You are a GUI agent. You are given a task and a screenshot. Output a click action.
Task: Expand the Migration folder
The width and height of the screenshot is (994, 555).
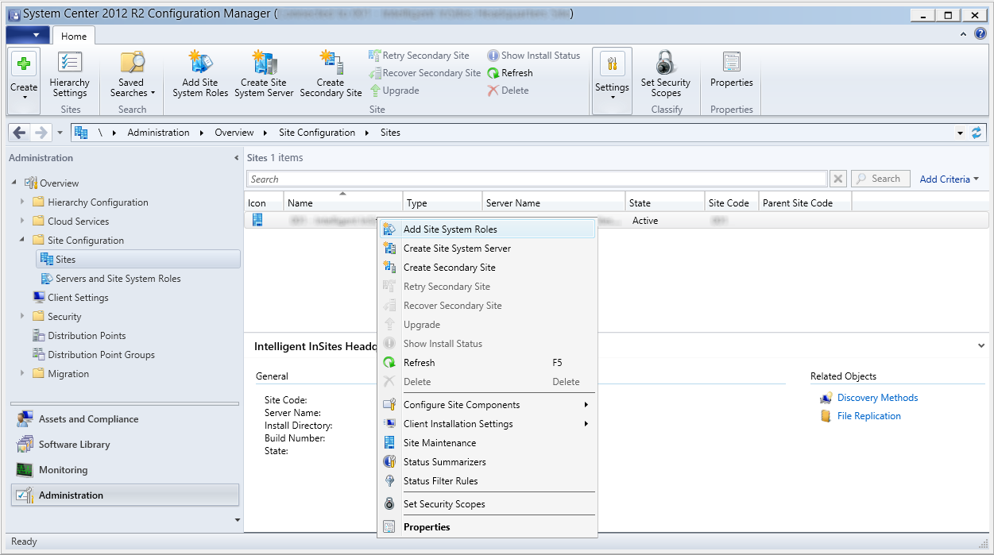pyautogui.click(x=22, y=373)
